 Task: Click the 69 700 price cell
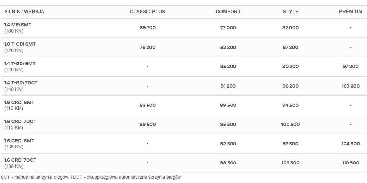(x=148, y=28)
